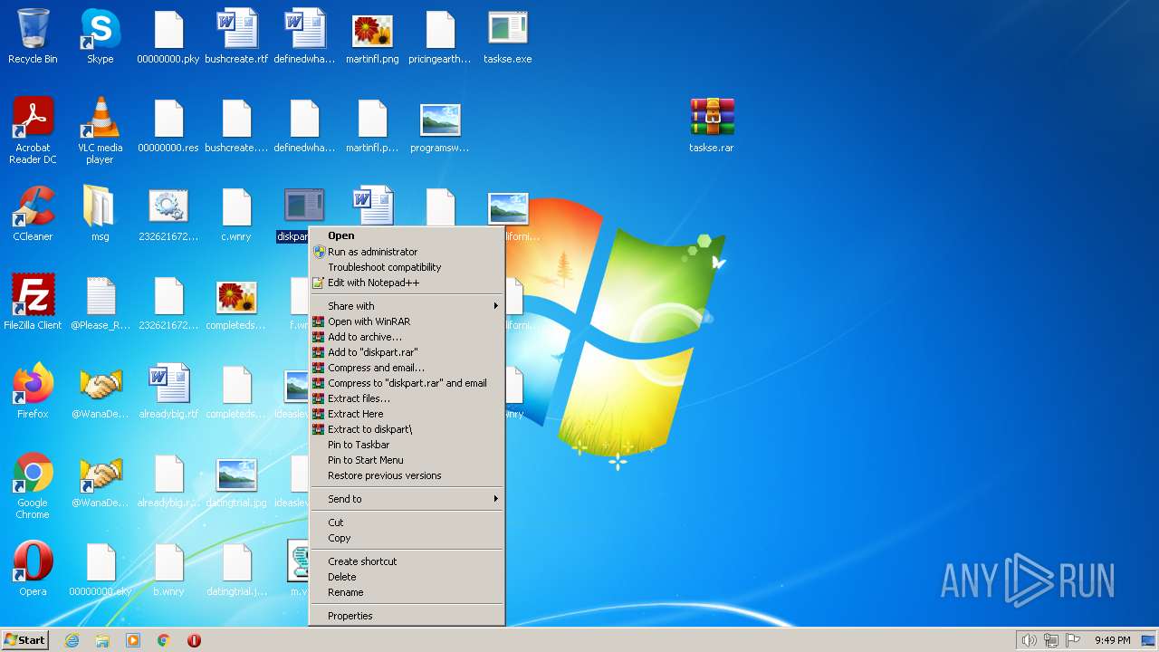Select the bushcreate.rtf Word document
Viewport: 1159px width, 652px height.
(x=236, y=36)
